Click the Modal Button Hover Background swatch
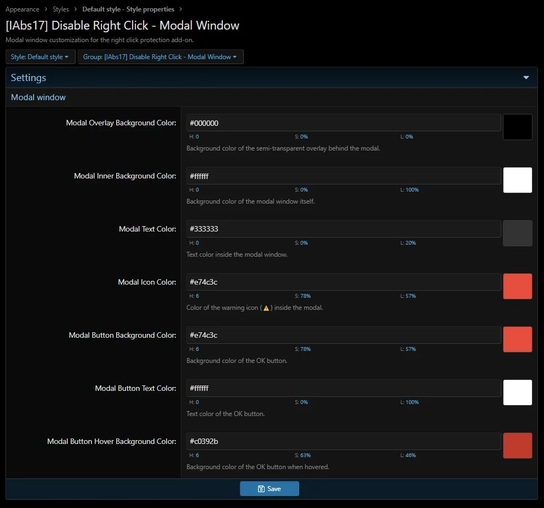 517,445
